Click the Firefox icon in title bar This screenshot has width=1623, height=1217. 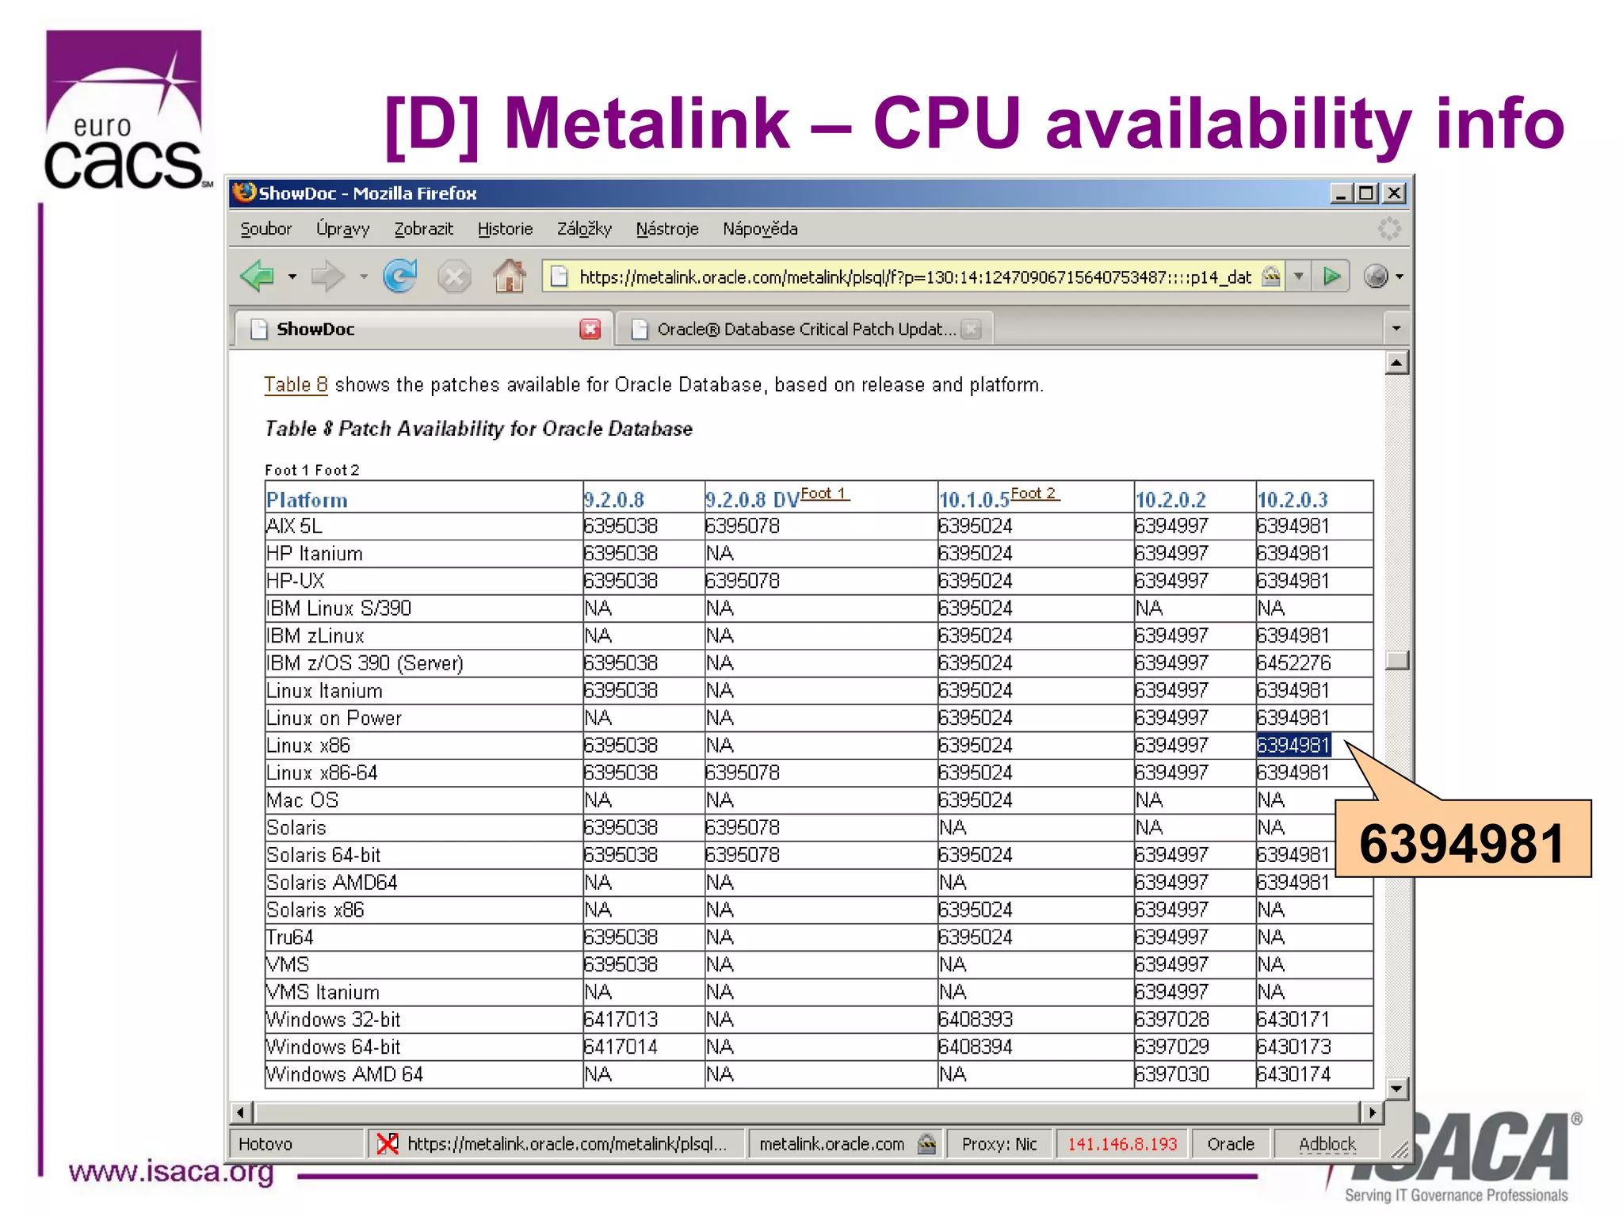tap(244, 193)
